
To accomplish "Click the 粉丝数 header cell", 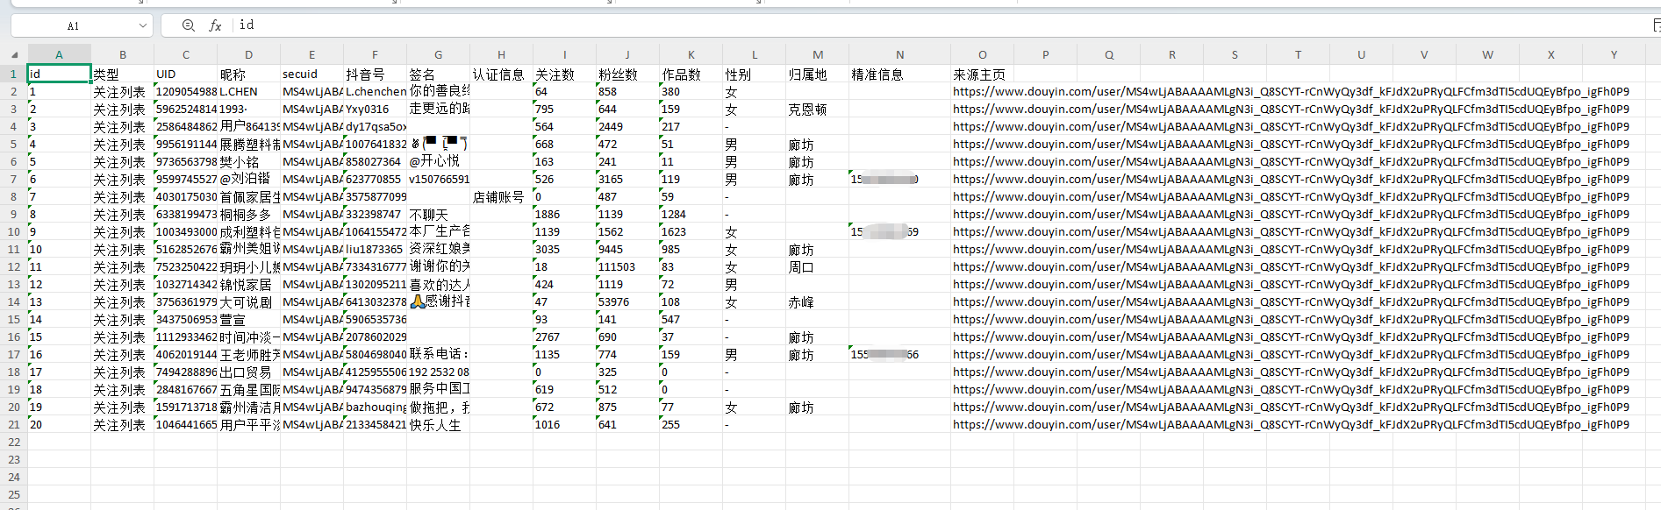I will coord(619,74).
